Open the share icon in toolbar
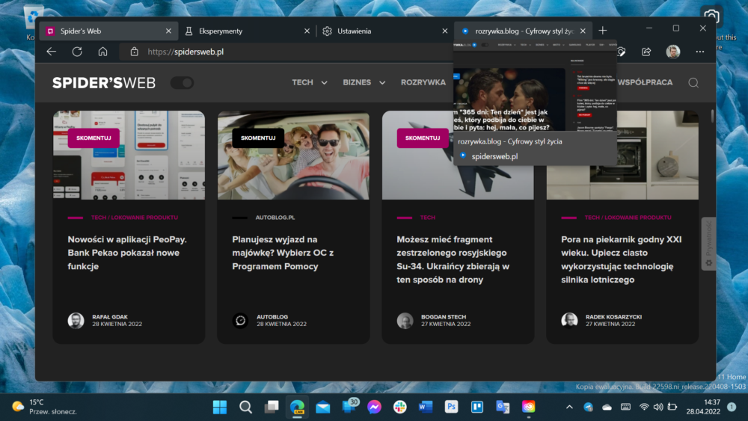The height and width of the screenshot is (421, 748). click(x=646, y=52)
